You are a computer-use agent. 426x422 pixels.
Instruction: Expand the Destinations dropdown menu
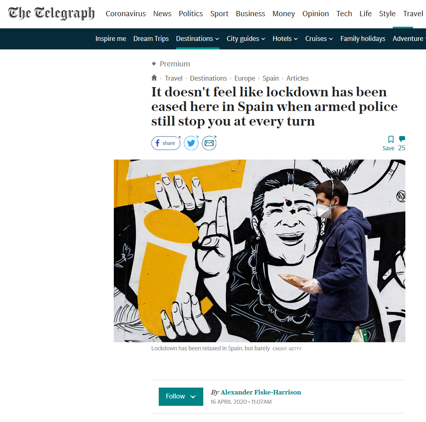(198, 38)
